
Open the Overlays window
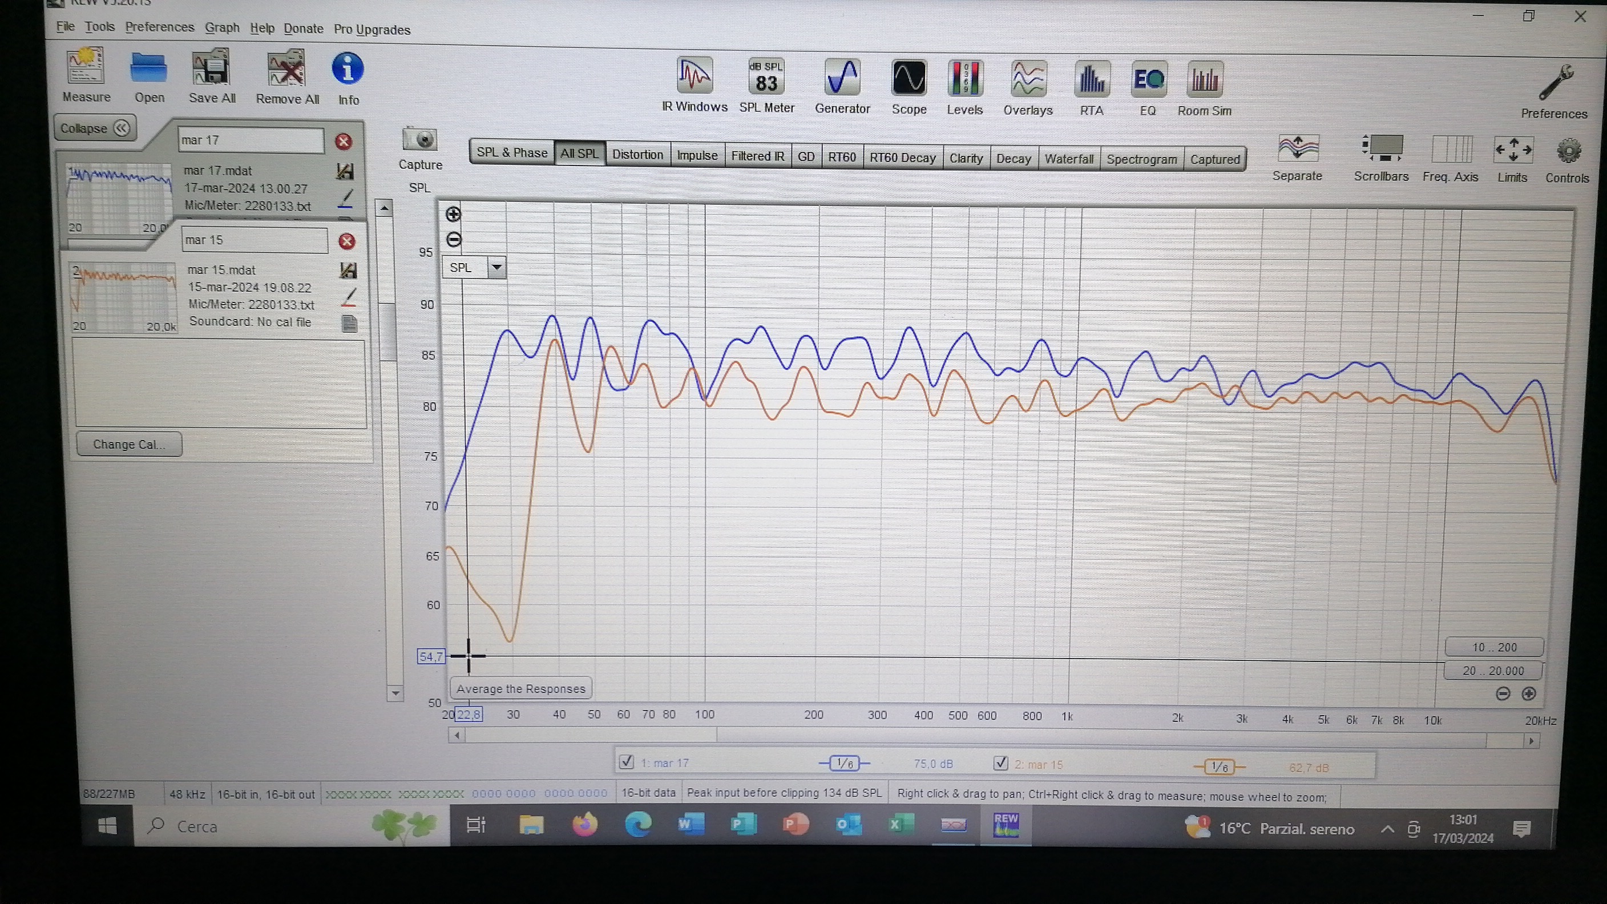point(1028,79)
